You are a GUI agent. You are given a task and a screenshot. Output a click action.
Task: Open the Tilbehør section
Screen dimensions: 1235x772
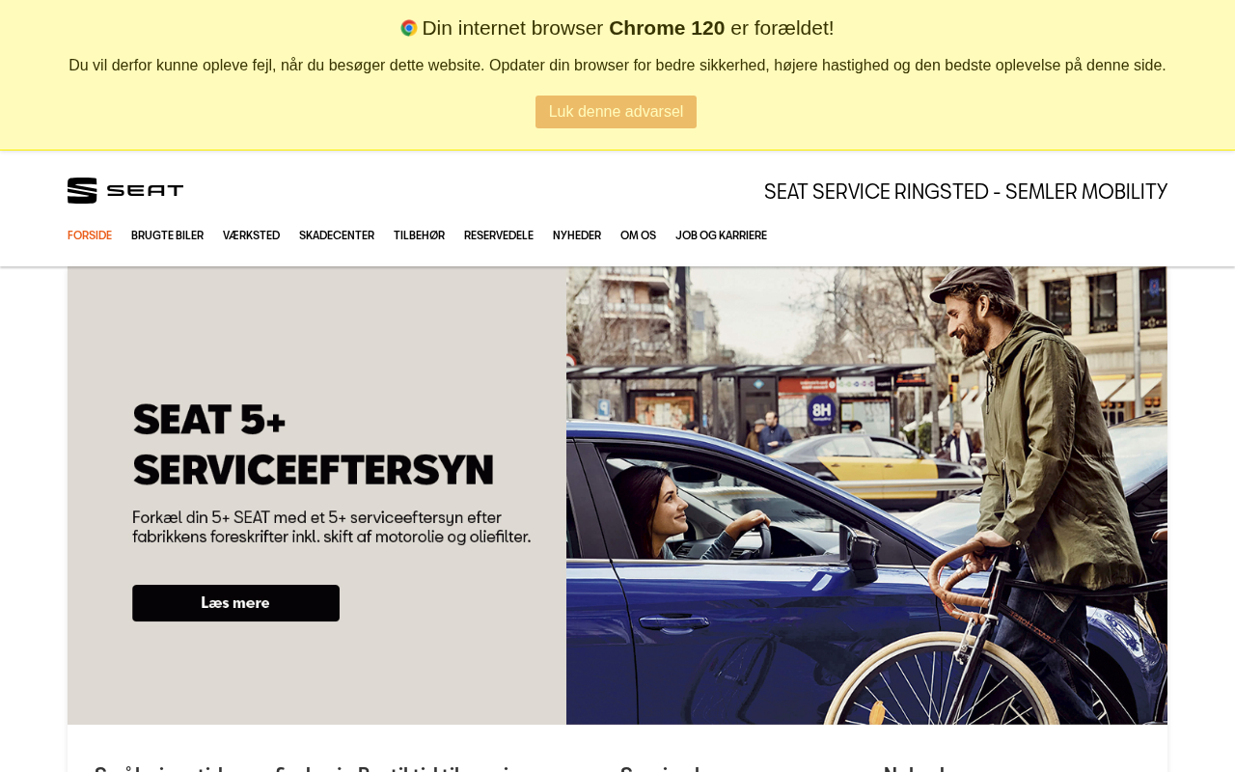(419, 235)
